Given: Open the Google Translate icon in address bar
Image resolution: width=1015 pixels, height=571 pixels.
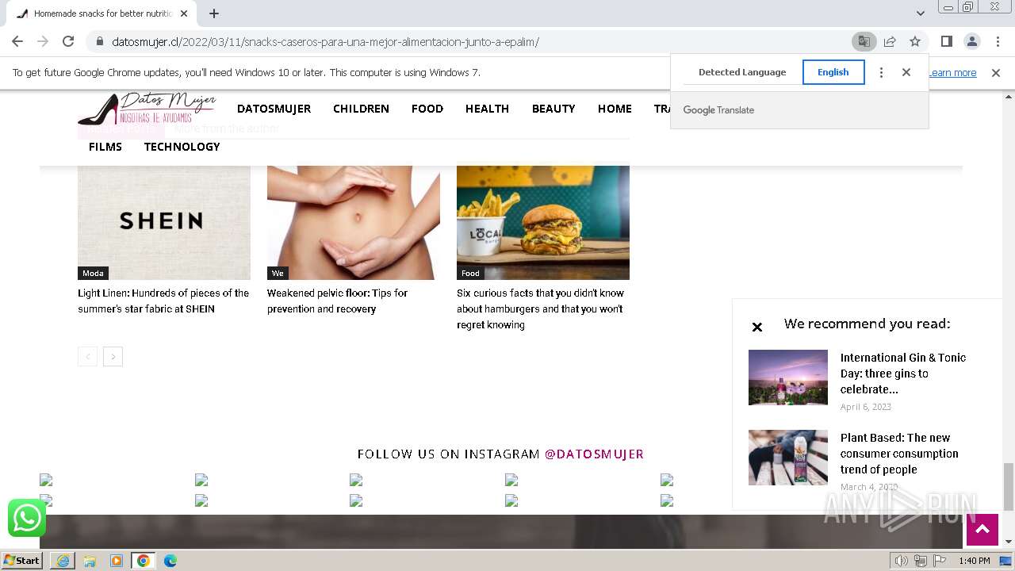Looking at the screenshot, I should point(864,41).
